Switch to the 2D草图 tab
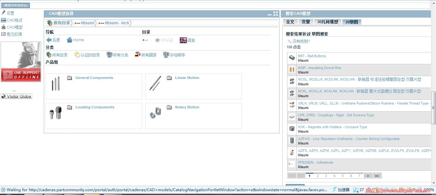Viewport: 436px width, 195px height. [352, 22]
